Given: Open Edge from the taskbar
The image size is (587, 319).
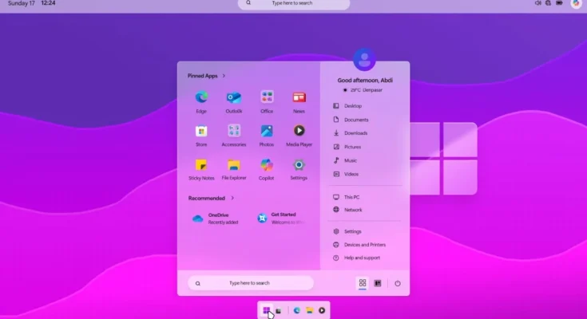Looking at the screenshot, I should click(297, 310).
